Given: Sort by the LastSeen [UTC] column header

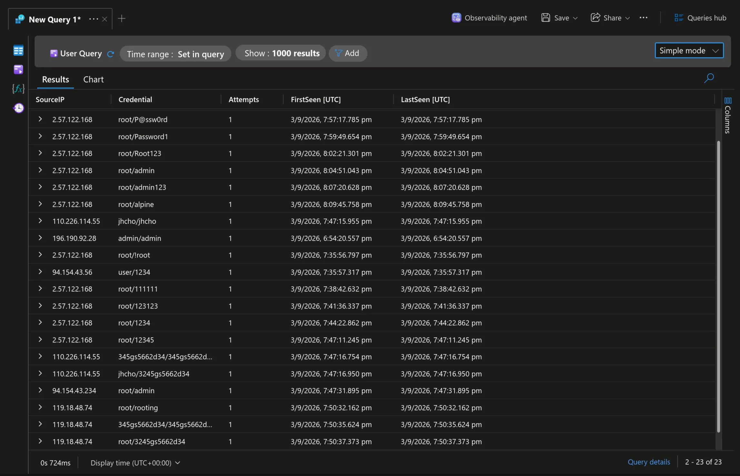Looking at the screenshot, I should 425,99.
